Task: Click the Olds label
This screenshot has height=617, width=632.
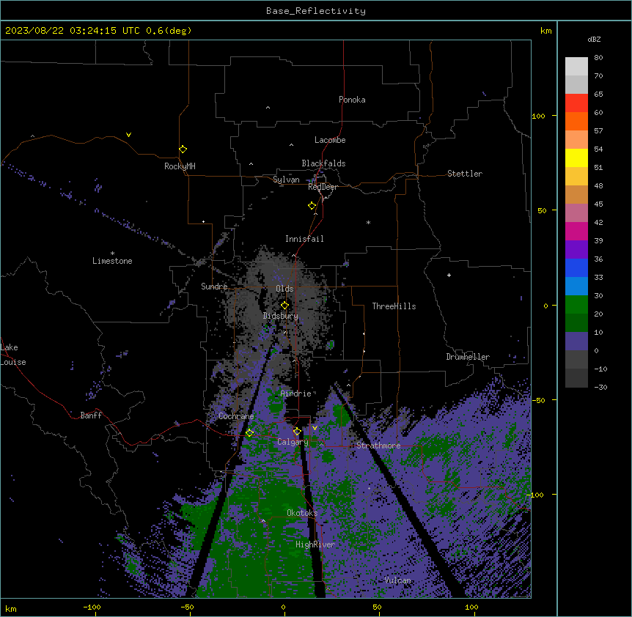Action: pyautogui.click(x=284, y=289)
